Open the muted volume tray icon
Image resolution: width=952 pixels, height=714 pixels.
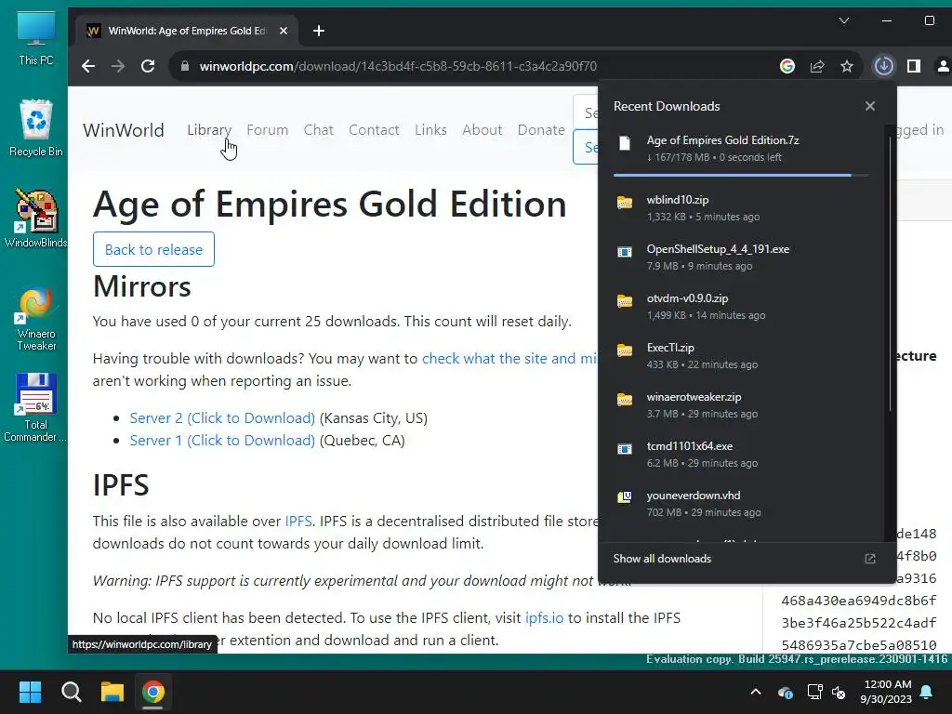[x=839, y=692]
